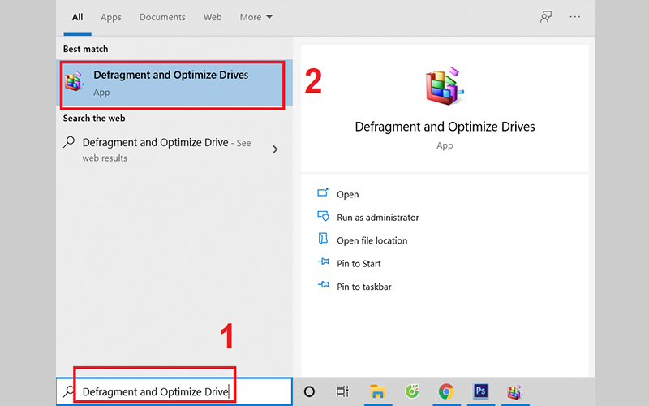Click Pin to taskbar

[x=363, y=287]
